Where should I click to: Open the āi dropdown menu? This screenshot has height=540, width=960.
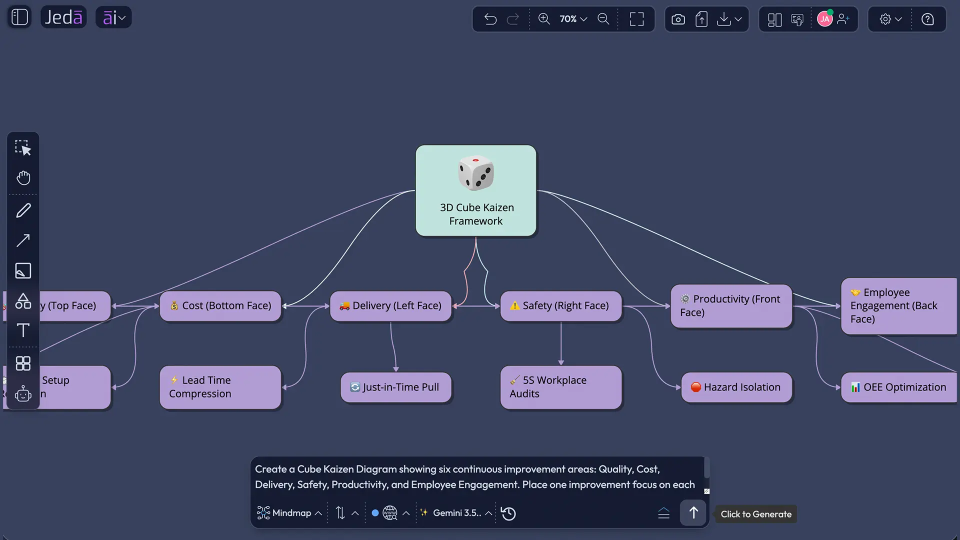click(113, 17)
